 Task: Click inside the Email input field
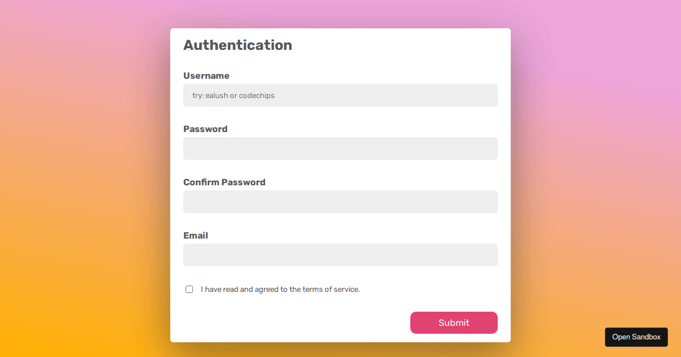pos(340,255)
